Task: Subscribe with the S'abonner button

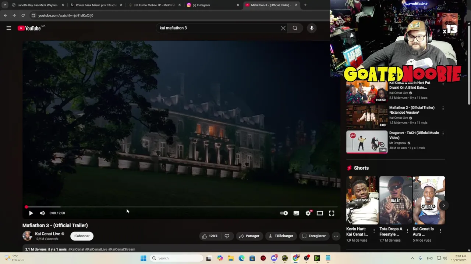Action: 82,236
